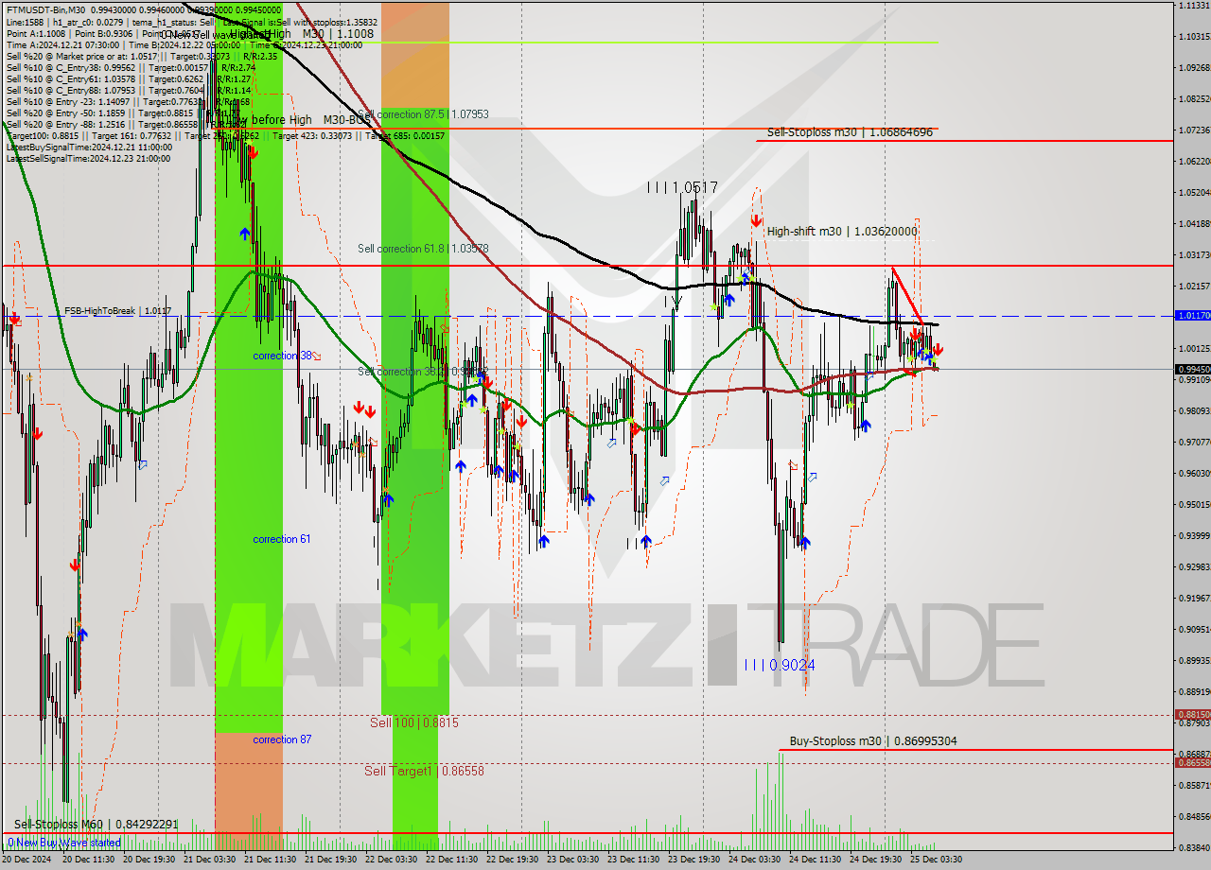Select the 'High-shift m30 | 1.03620000' label
The width and height of the screenshot is (1211, 870).
tap(842, 231)
